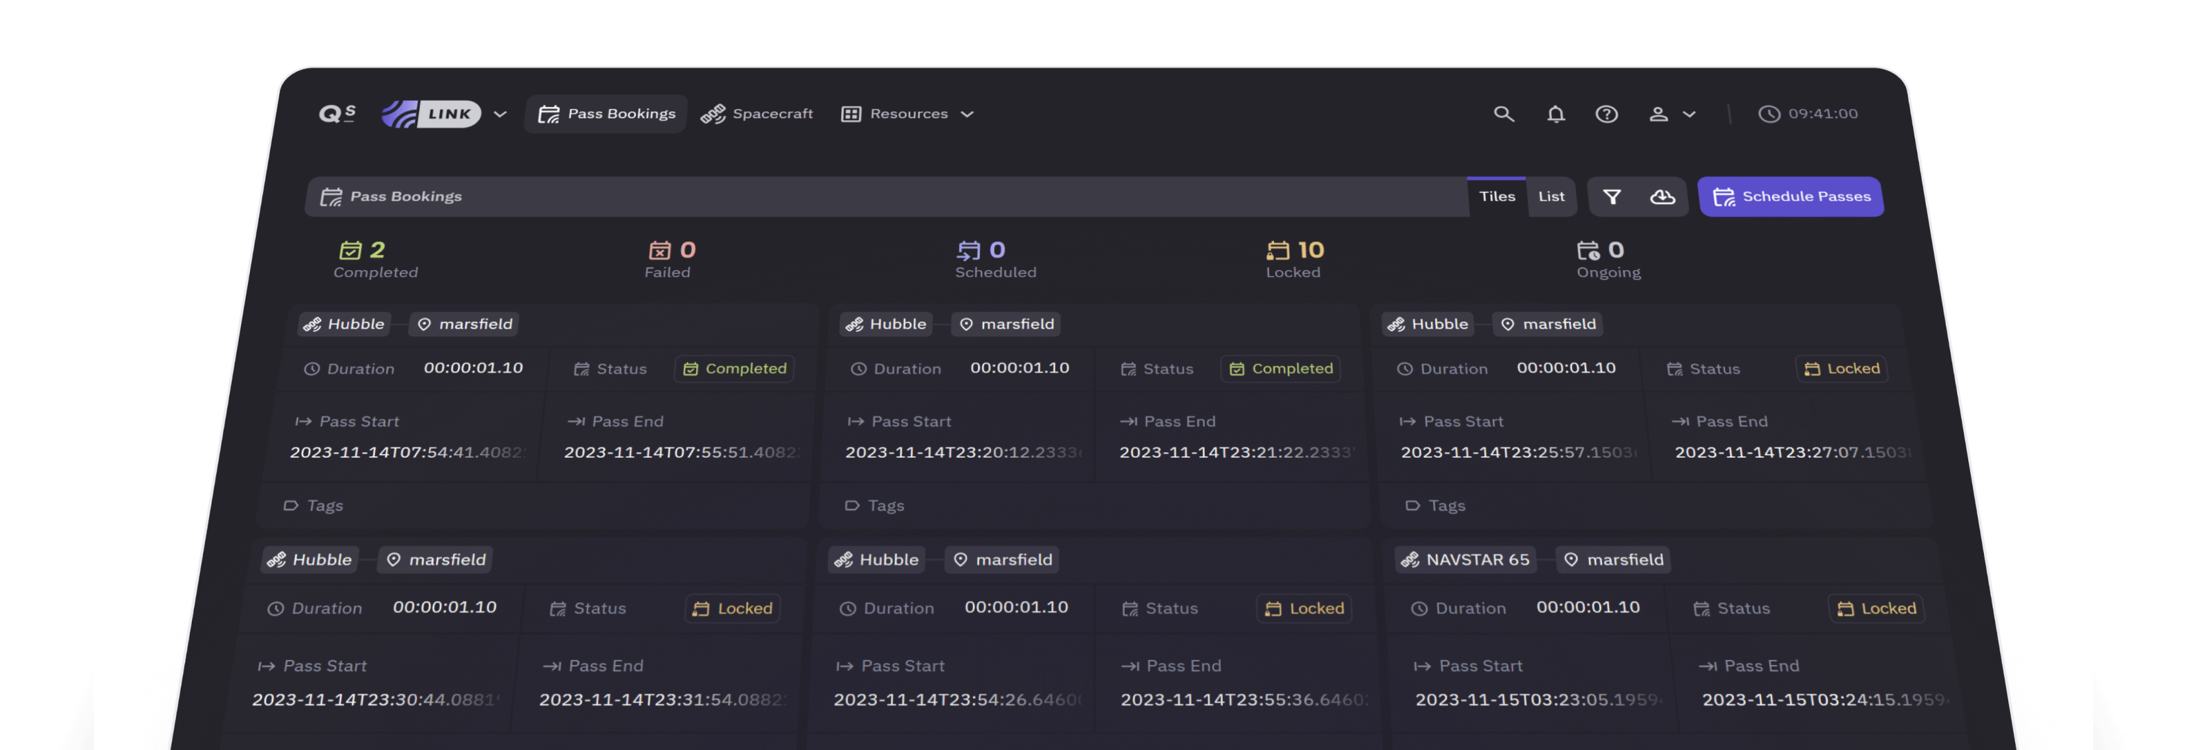Click marsfield tag on the 23:20:12 pass tile
This screenshot has width=2187, height=750.
pos(1006,324)
